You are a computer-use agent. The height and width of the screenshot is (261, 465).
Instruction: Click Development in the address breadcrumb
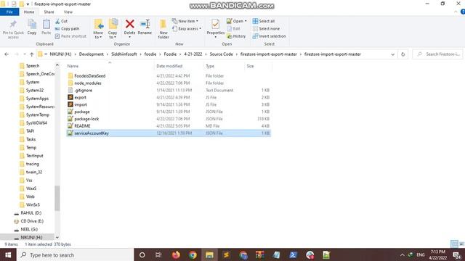(x=92, y=54)
